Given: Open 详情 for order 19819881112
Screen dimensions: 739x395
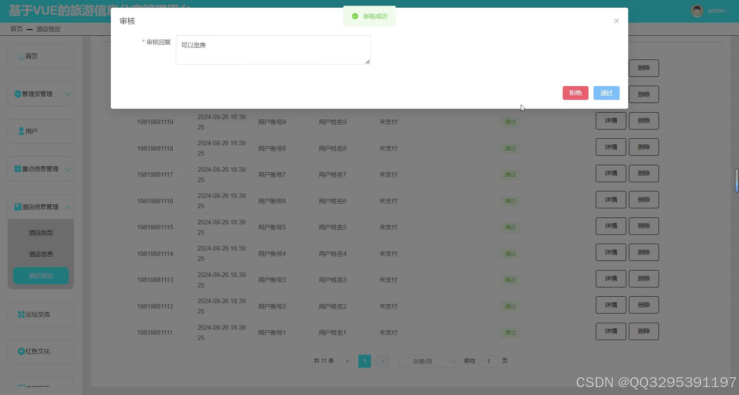Looking at the screenshot, I should [x=611, y=305].
